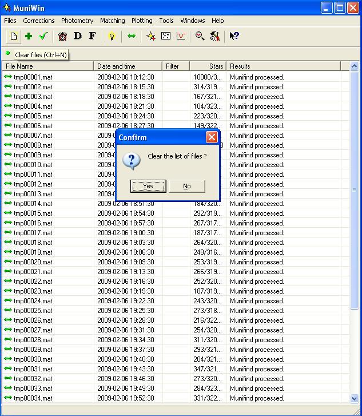Click the green checkmark toolbar icon
The width and height of the screenshot is (362, 416).
coord(43,36)
